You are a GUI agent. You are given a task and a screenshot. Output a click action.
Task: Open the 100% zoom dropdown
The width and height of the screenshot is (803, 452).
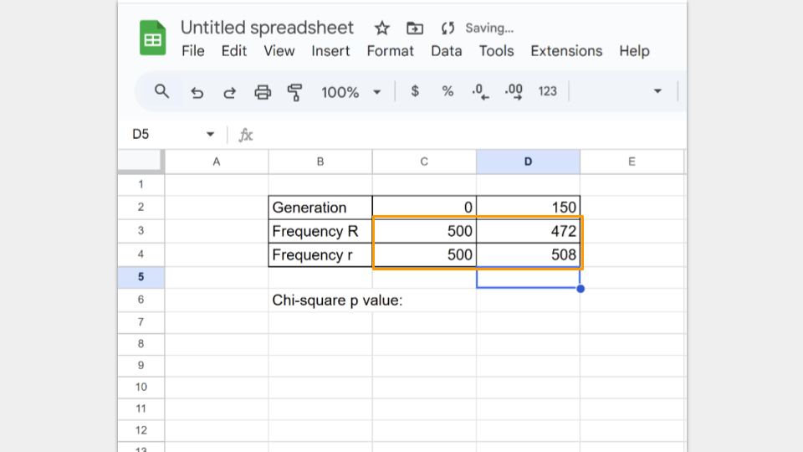(350, 92)
